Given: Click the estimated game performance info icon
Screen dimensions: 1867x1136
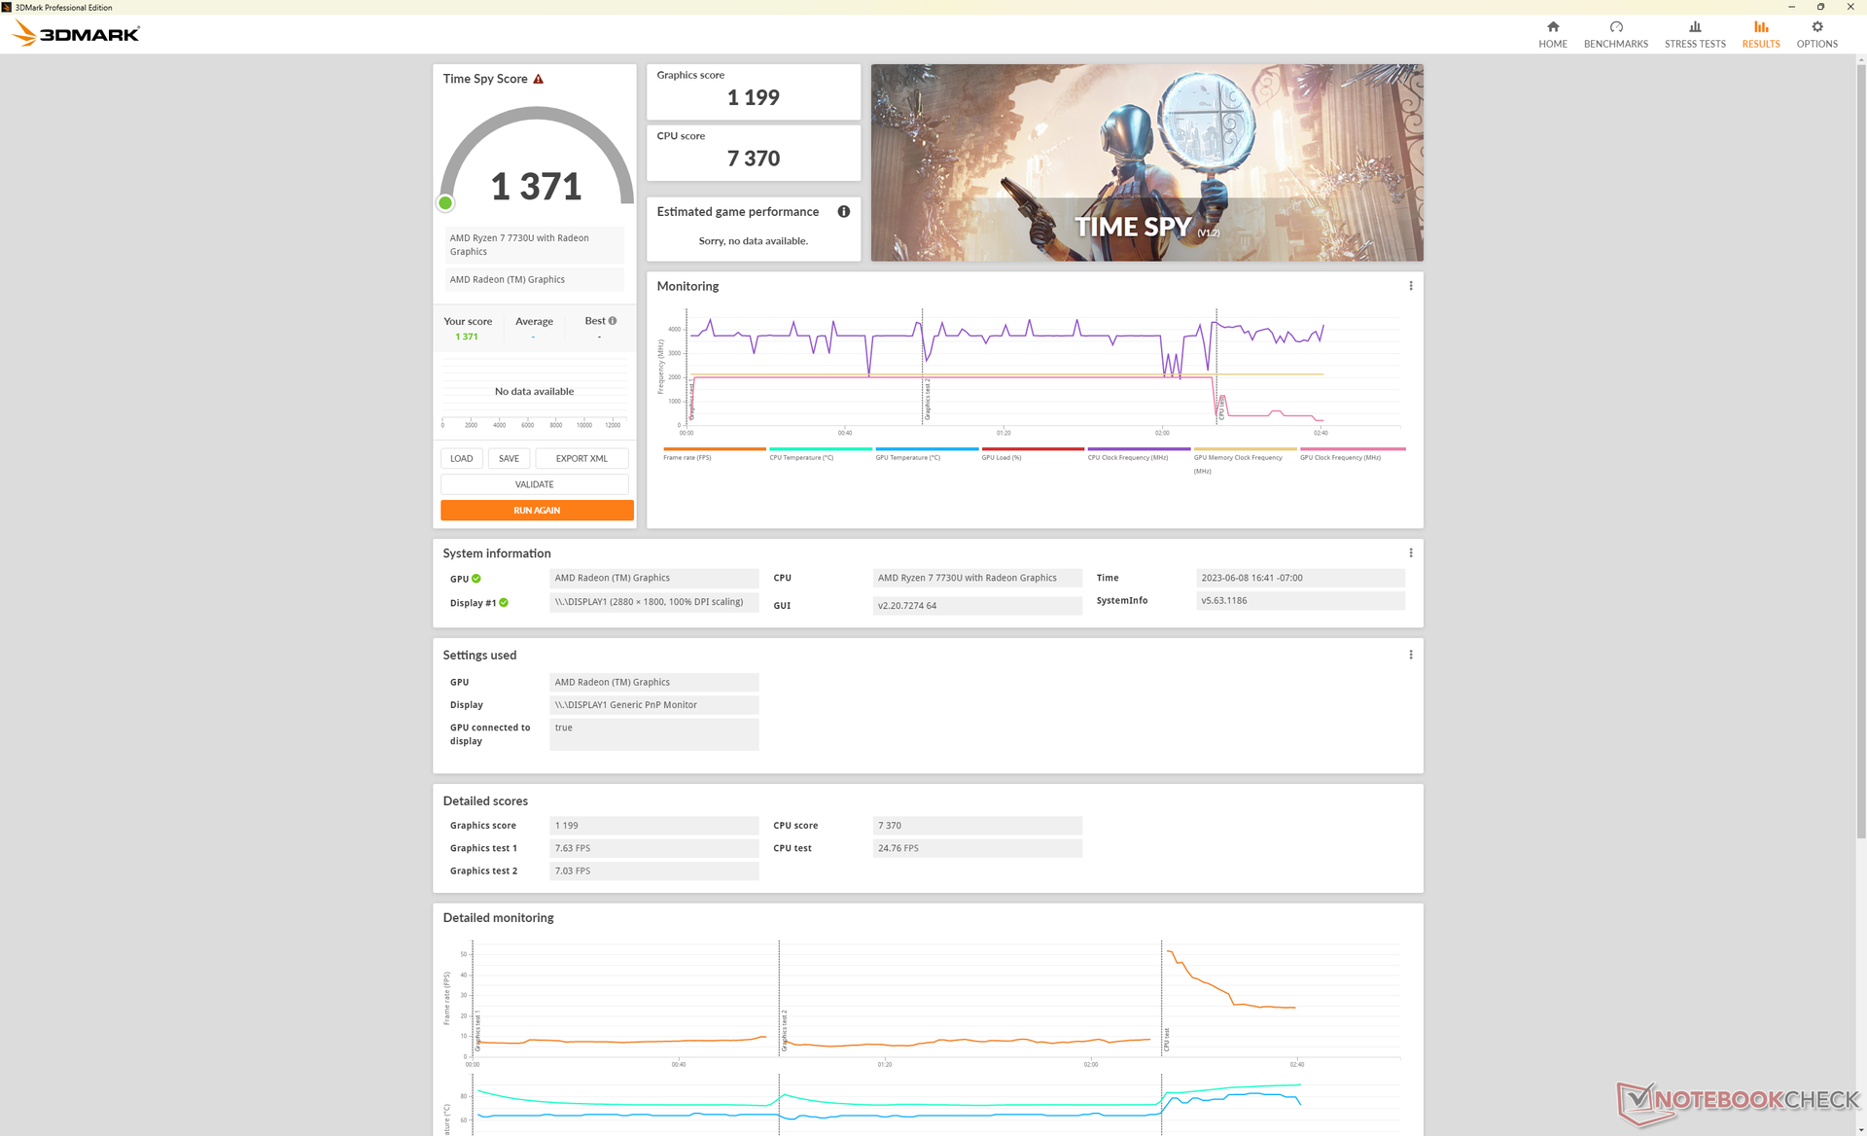Looking at the screenshot, I should pos(843,212).
